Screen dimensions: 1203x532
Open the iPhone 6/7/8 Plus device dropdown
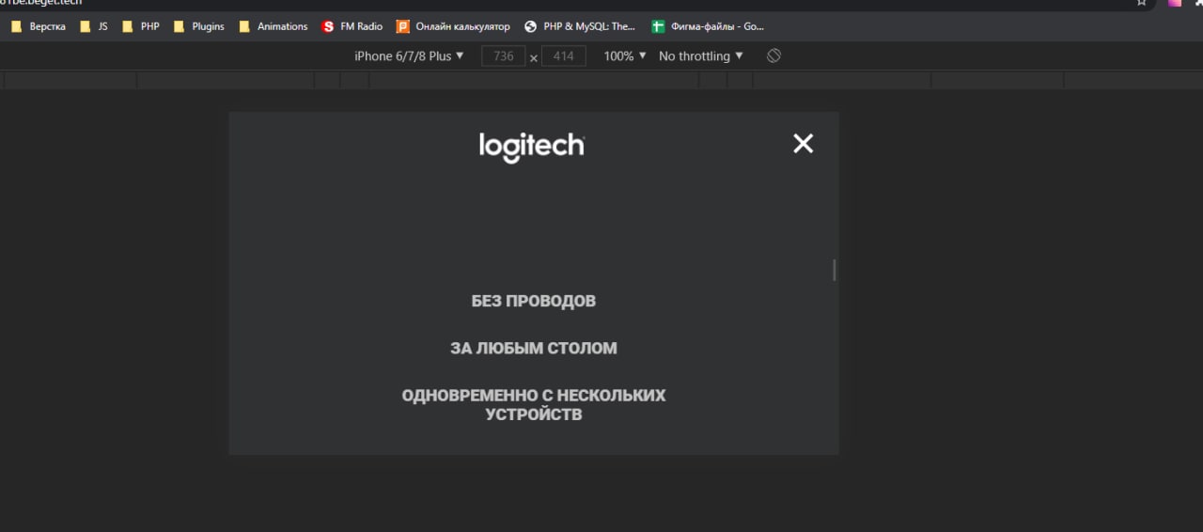[409, 56]
